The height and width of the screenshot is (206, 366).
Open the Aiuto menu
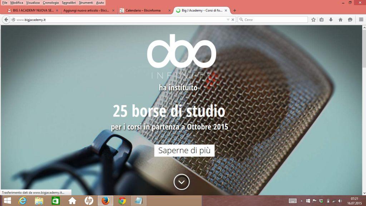pos(100,3)
